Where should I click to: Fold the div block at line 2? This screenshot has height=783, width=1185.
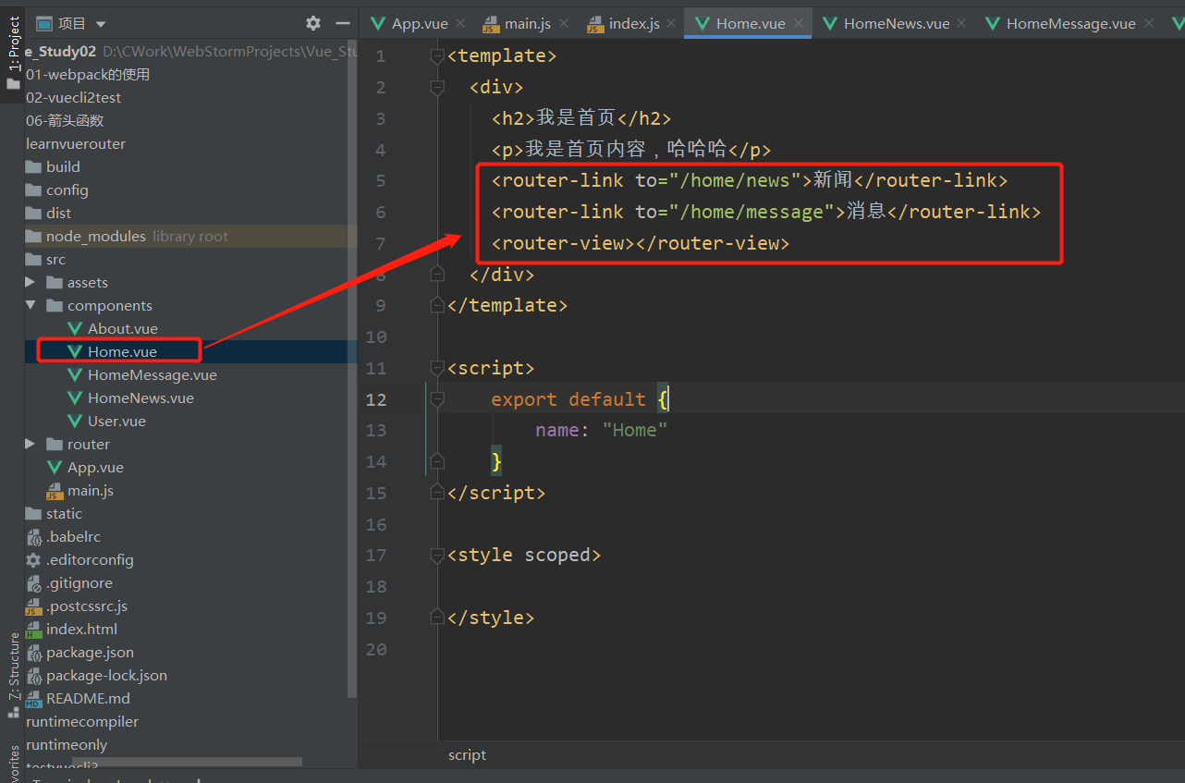pos(437,88)
